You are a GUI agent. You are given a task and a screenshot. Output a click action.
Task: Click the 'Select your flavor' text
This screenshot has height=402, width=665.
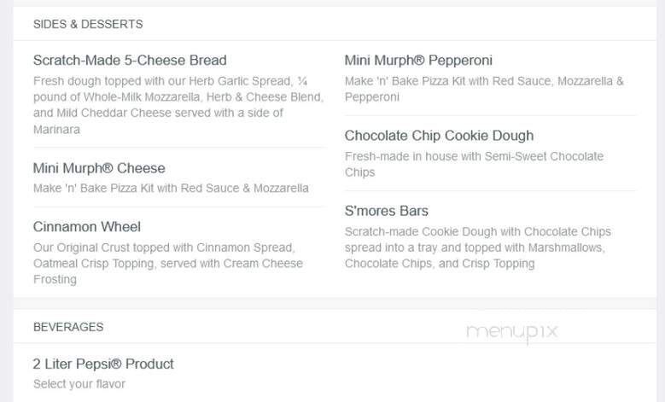(x=79, y=384)
